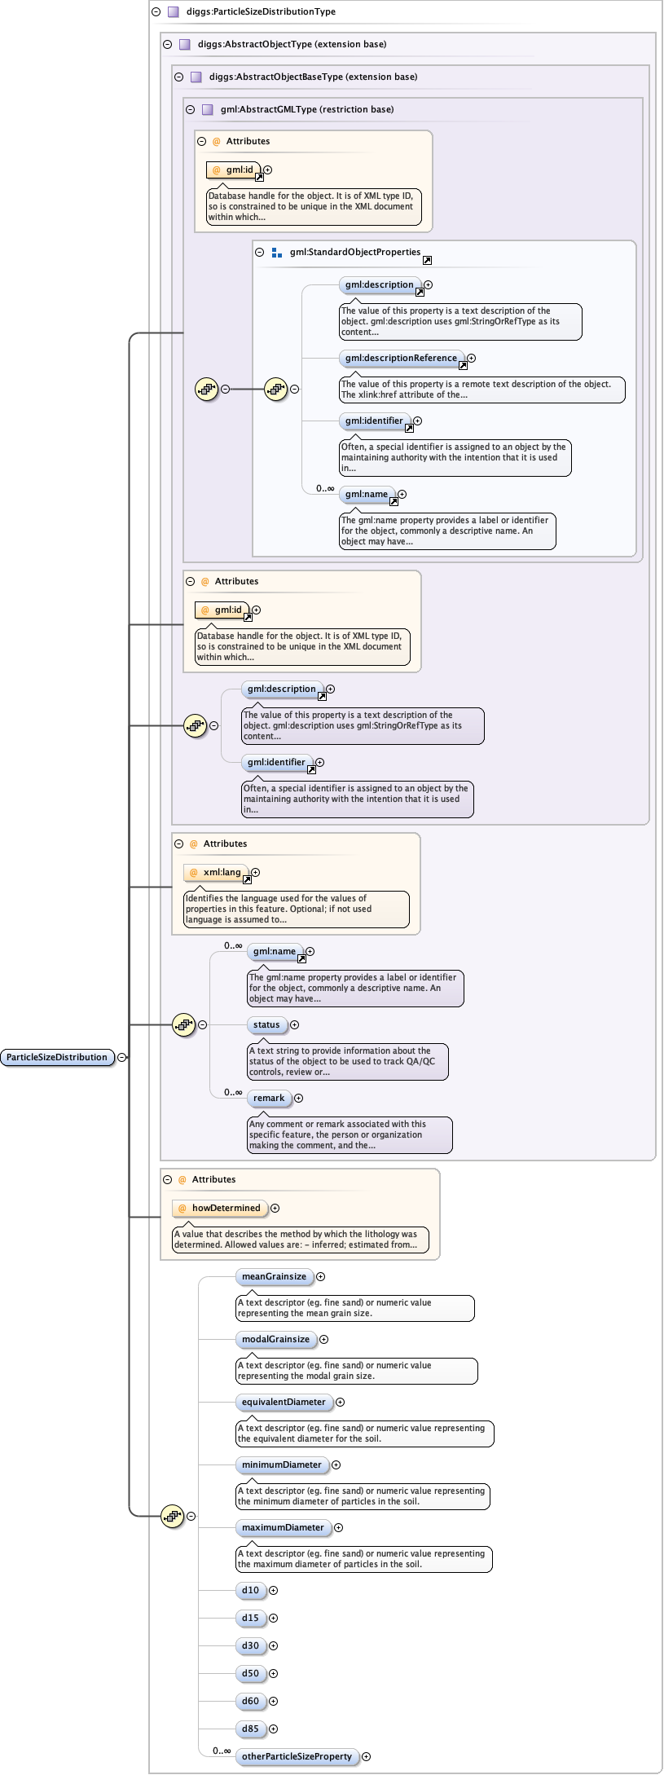
Task: Expand the remark element plus sign
Action: coord(298,1098)
